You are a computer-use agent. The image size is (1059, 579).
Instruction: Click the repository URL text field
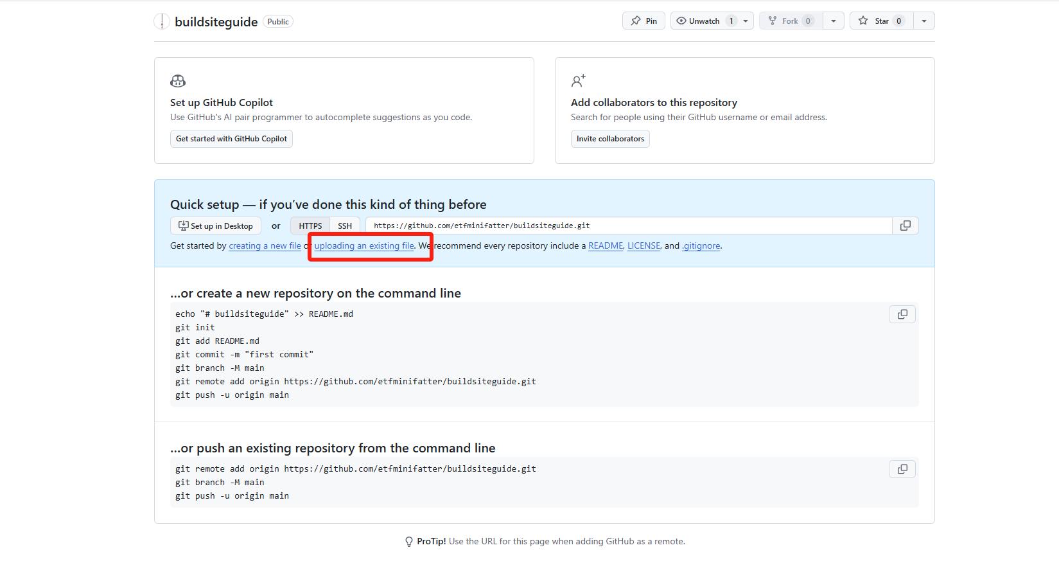click(x=628, y=226)
